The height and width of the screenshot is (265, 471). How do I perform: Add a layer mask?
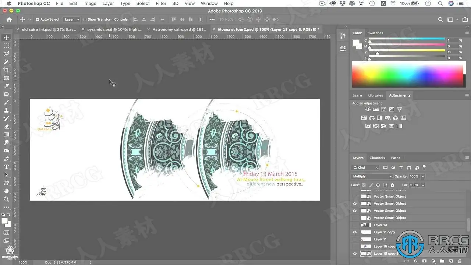point(424,261)
